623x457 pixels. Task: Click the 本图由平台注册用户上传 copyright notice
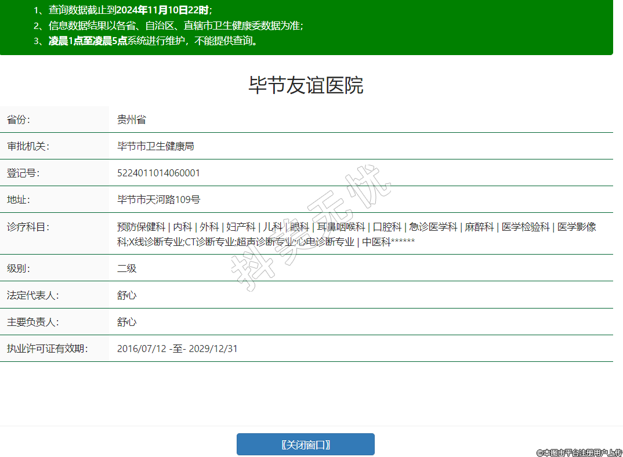578,452
